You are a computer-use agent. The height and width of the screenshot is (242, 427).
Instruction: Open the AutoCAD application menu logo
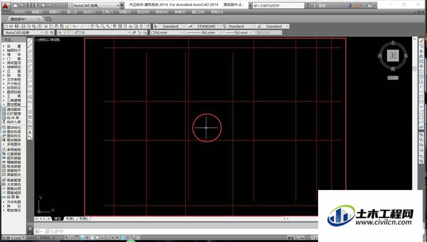(x=6, y=6)
